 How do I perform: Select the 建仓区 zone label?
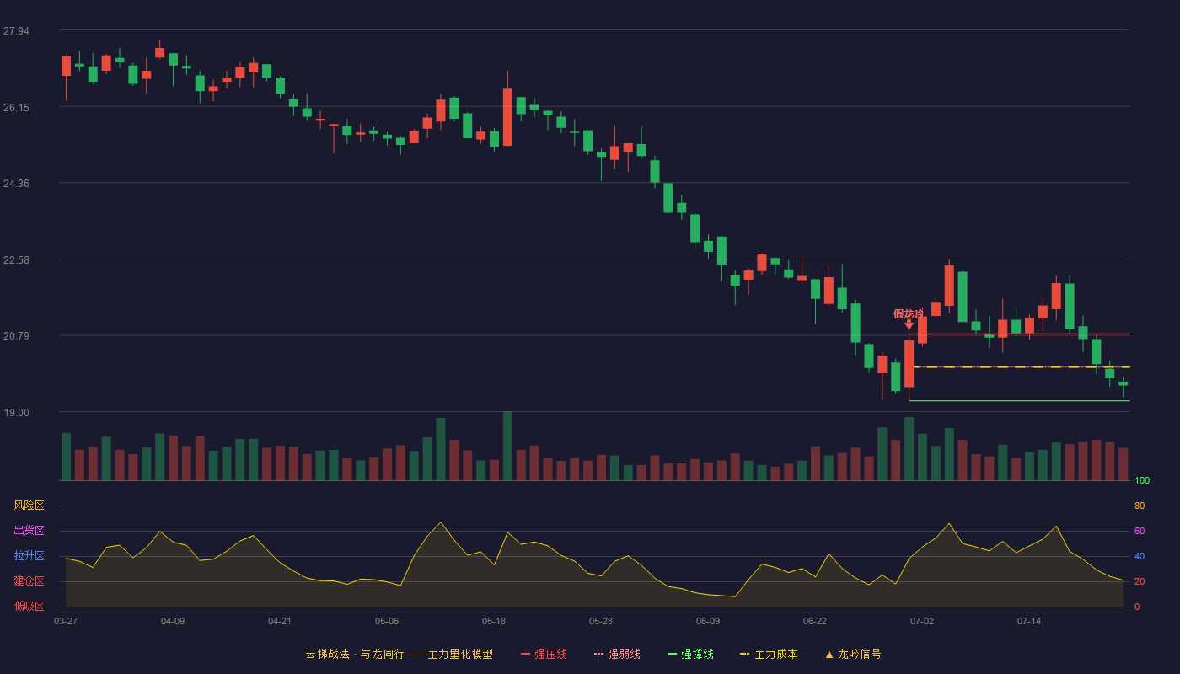[29, 581]
